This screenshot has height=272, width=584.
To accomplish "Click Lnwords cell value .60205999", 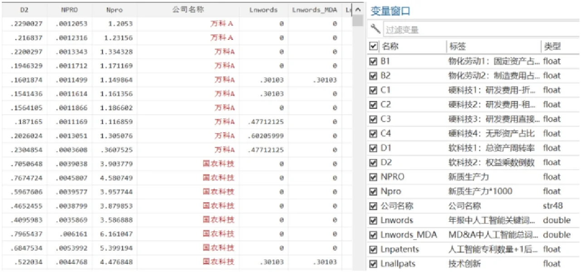I will click(266, 136).
